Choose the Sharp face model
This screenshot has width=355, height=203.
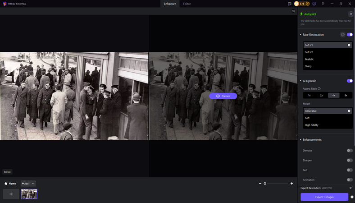(328, 66)
